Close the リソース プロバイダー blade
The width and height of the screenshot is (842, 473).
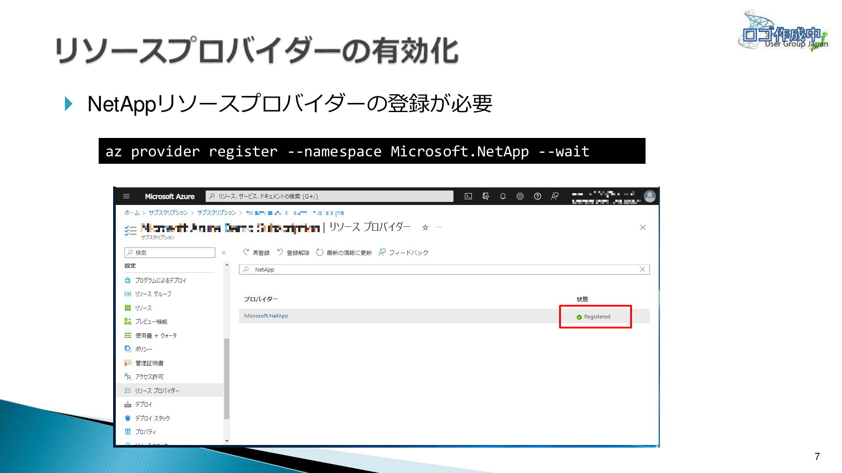(x=643, y=227)
